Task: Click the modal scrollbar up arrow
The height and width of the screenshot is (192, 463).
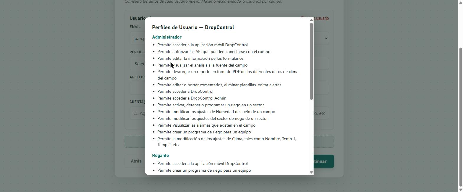Action: pos(311,20)
